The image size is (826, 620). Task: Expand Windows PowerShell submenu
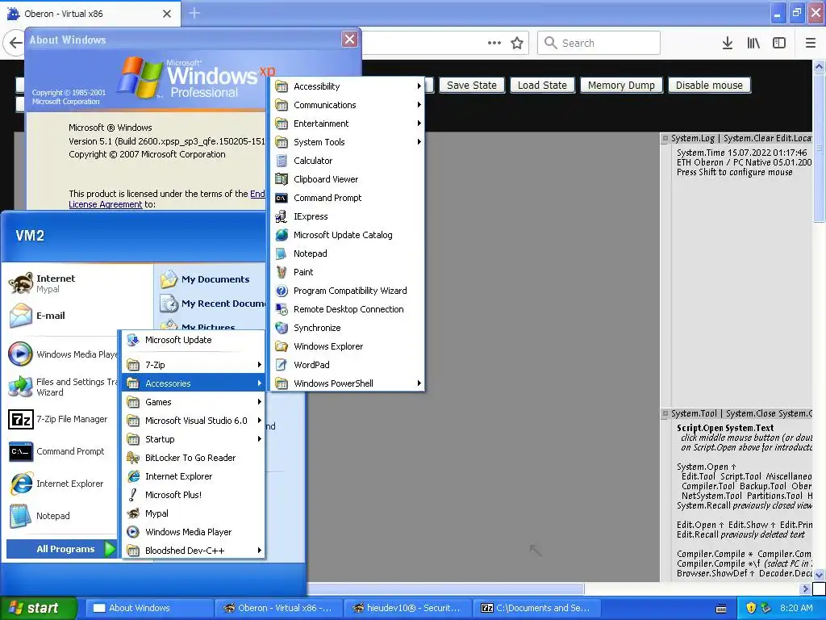(x=347, y=383)
